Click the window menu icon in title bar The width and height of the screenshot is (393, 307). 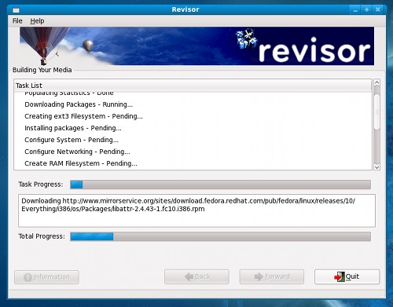coord(17,10)
